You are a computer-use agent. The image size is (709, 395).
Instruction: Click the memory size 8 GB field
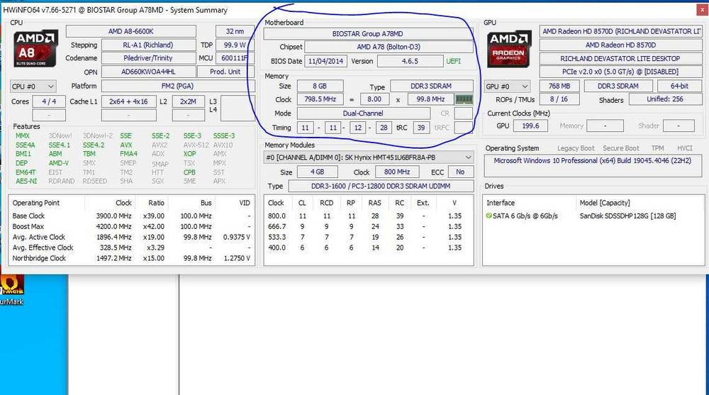[319, 86]
